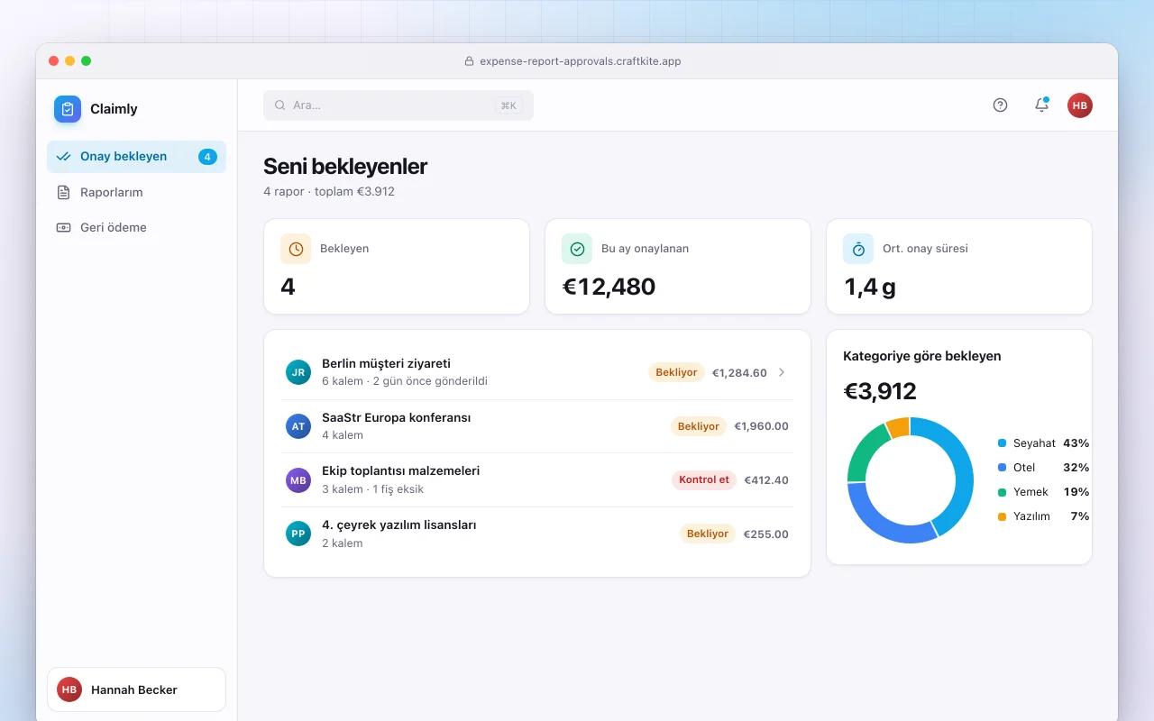Click the stopwatch icon on Ort. onay süresi
1154x721 pixels.
pyautogui.click(x=858, y=249)
